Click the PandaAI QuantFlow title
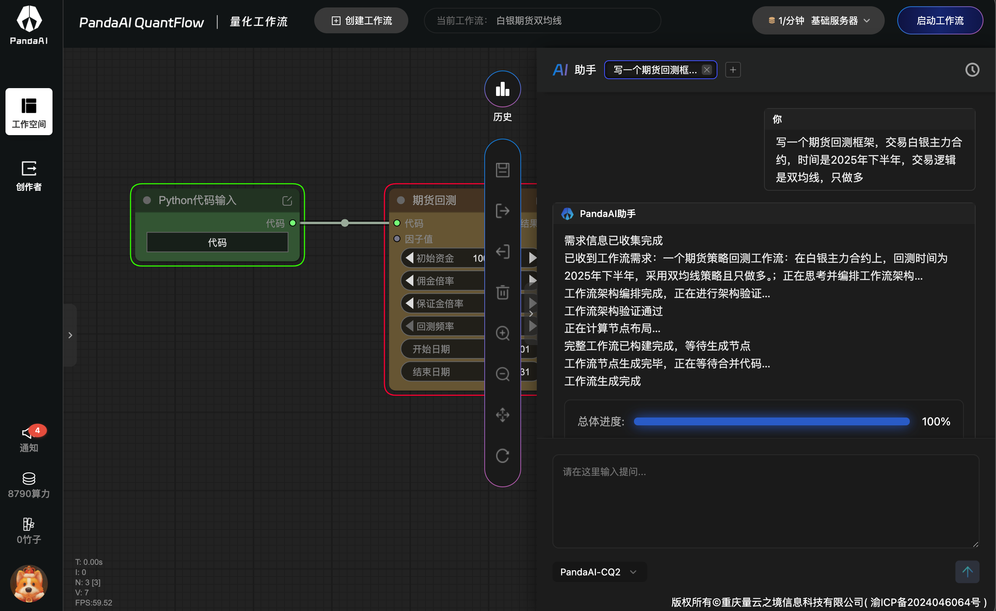The height and width of the screenshot is (611, 996). pyautogui.click(x=141, y=22)
